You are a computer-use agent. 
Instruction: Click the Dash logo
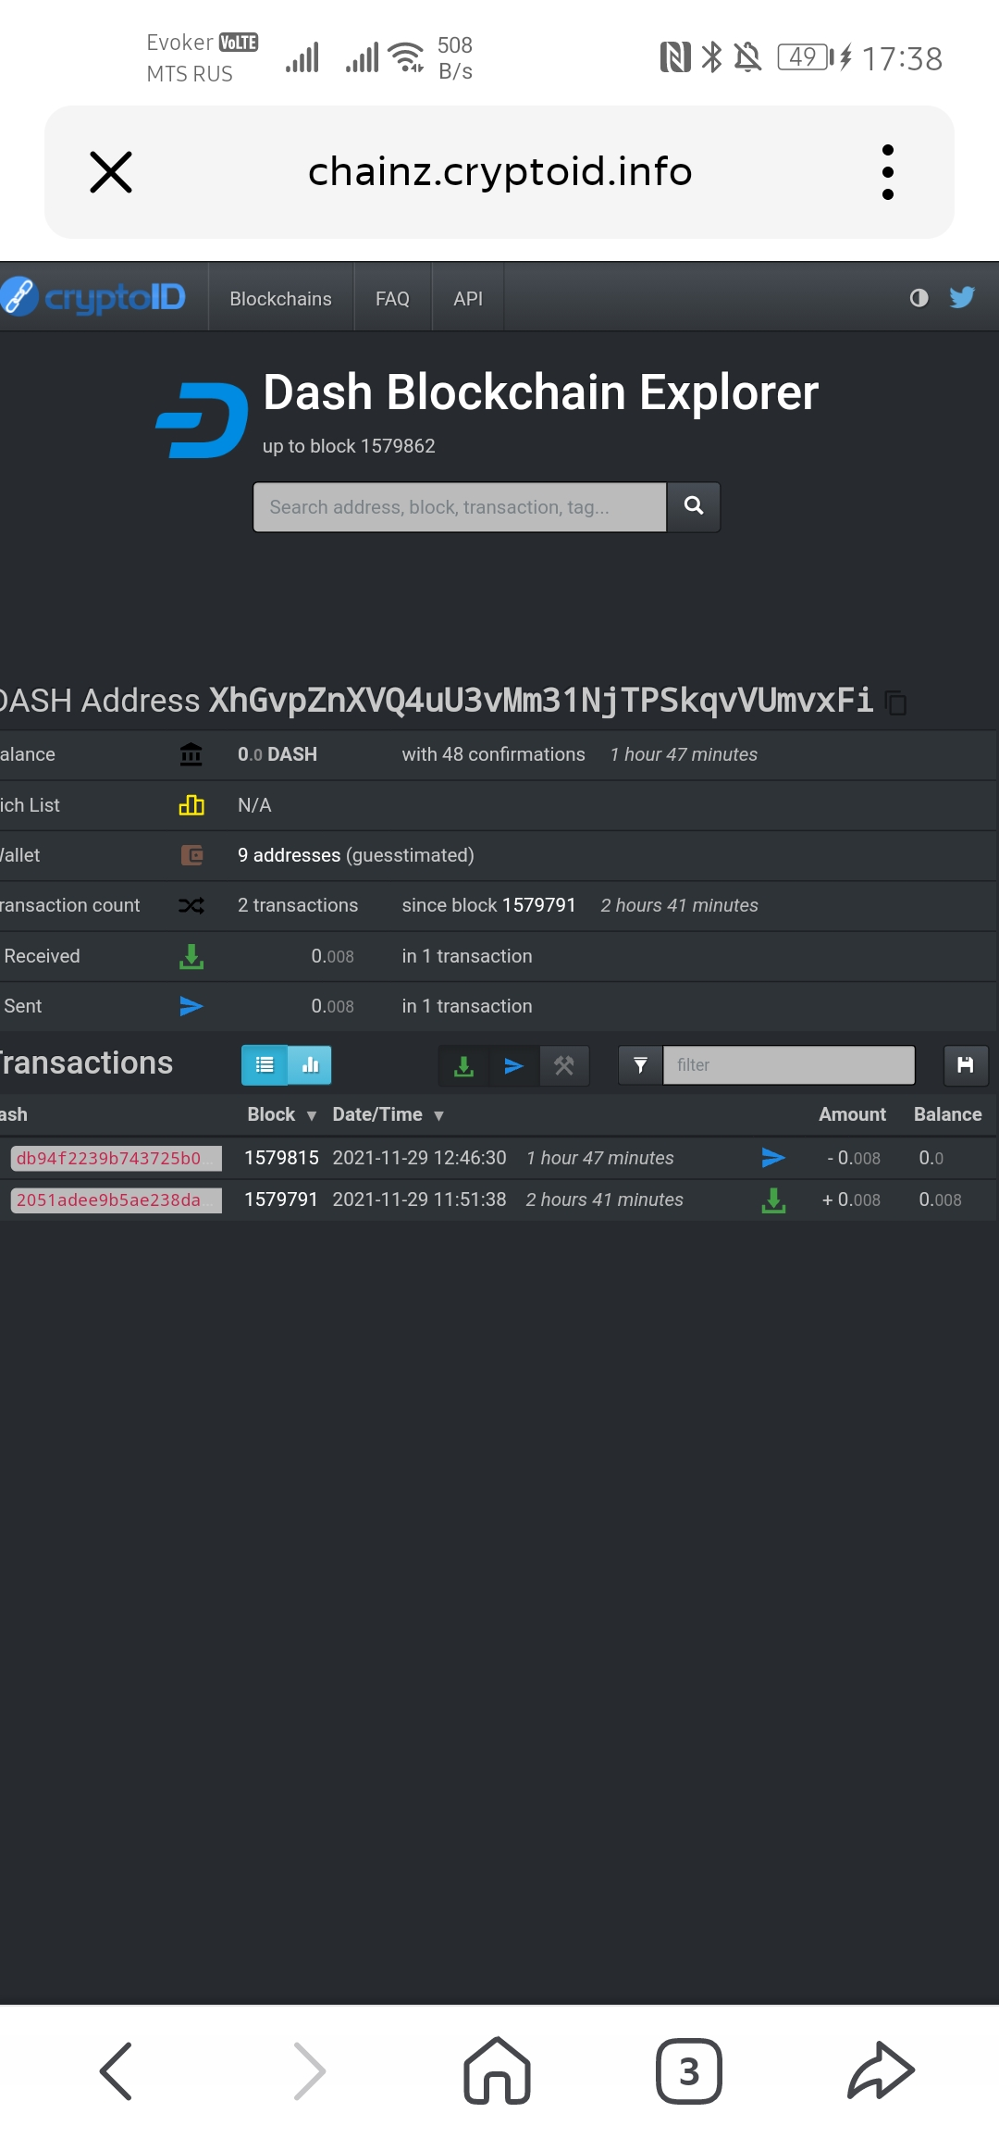(x=202, y=420)
